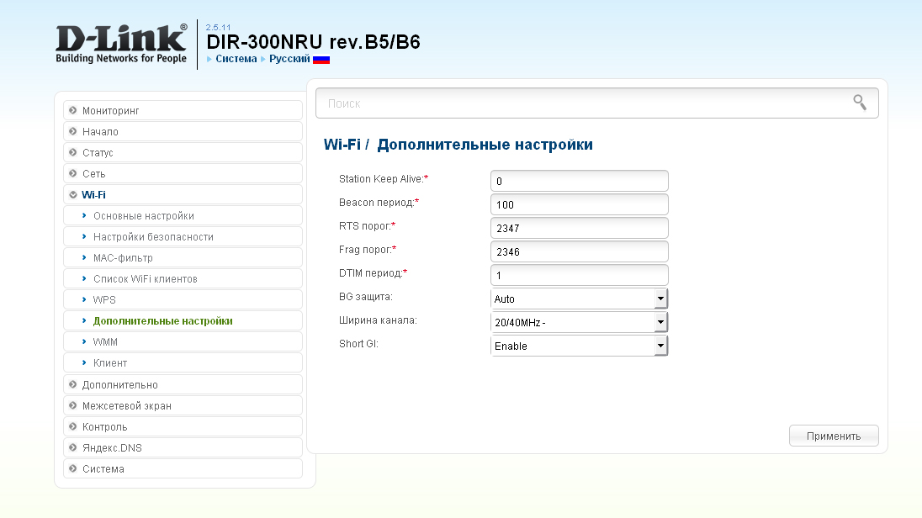Viewport: 922px width, 518px height.
Task: Open the Статус menu section
Action: click(x=183, y=152)
